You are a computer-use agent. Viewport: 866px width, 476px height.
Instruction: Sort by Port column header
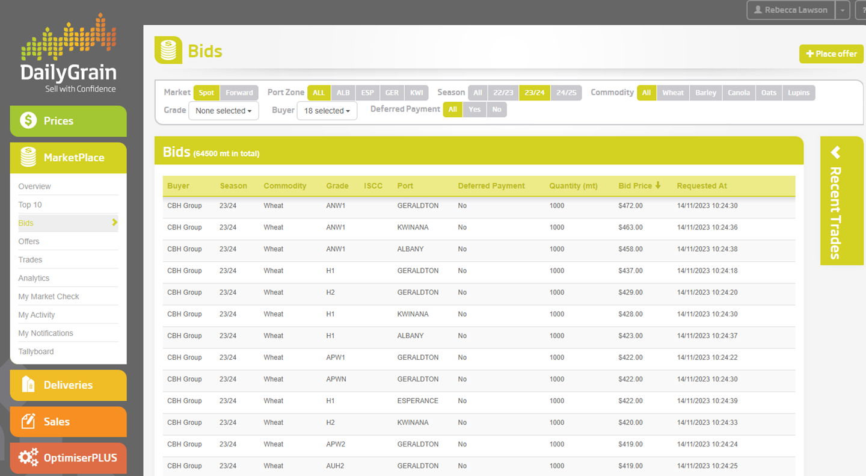click(x=405, y=186)
